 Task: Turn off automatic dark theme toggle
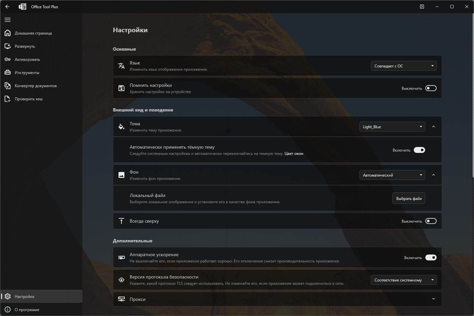pos(419,150)
